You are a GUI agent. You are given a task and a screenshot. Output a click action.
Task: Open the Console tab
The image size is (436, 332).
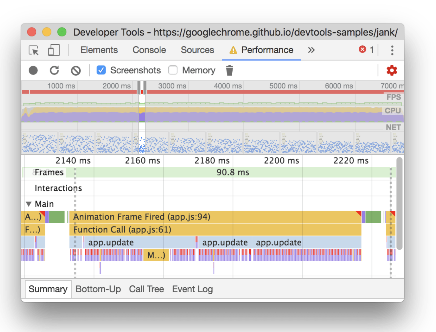pyautogui.click(x=149, y=50)
